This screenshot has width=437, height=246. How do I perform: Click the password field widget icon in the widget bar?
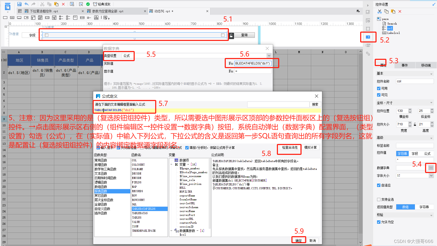pos(82,18)
